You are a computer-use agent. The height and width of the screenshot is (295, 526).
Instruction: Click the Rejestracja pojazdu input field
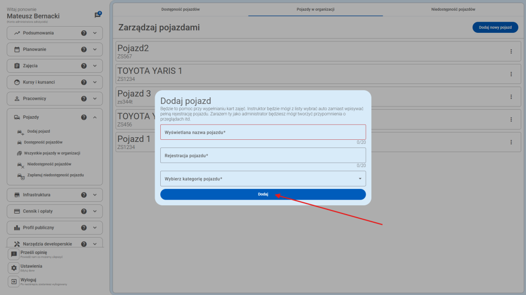point(263,156)
